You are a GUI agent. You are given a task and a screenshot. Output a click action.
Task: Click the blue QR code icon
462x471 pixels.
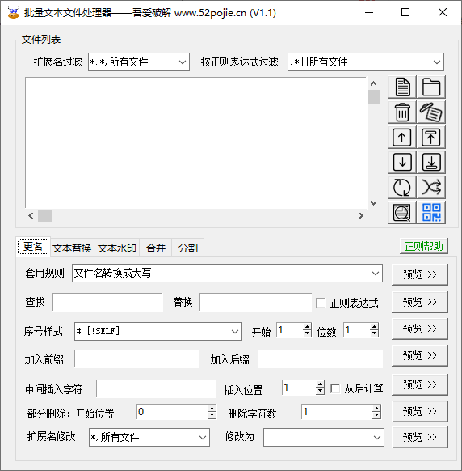click(x=431, y=212)
